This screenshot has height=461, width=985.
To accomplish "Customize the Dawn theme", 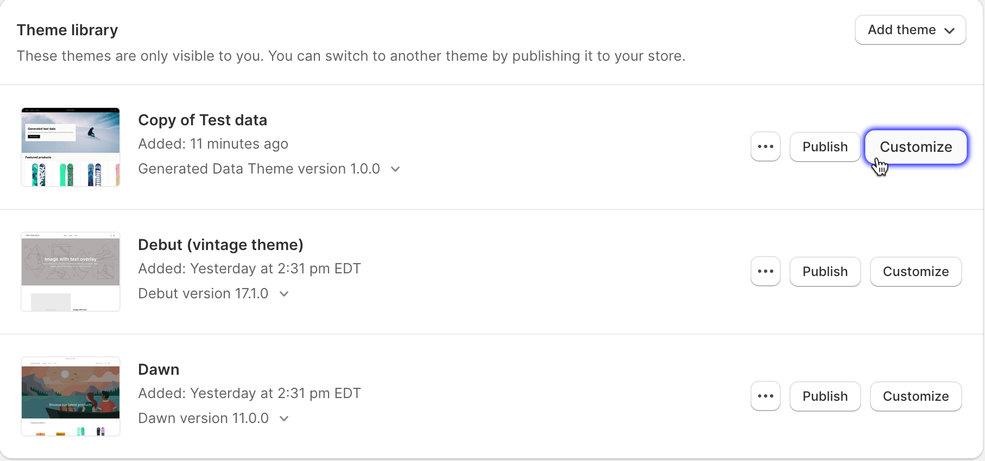I will [x=915, y=396].
